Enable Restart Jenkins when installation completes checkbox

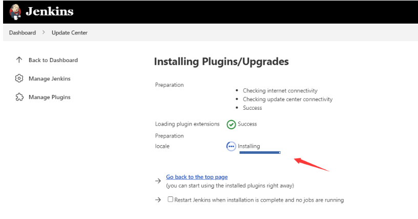tap(171, 200)
